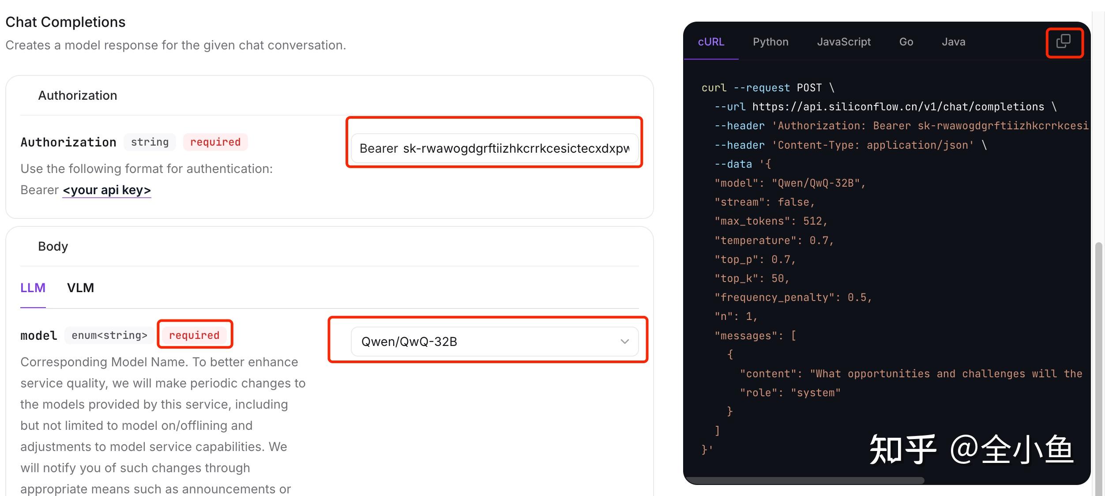Select the Go code tab
This screenshot has width=1105, height=496.
pos(906,42)
